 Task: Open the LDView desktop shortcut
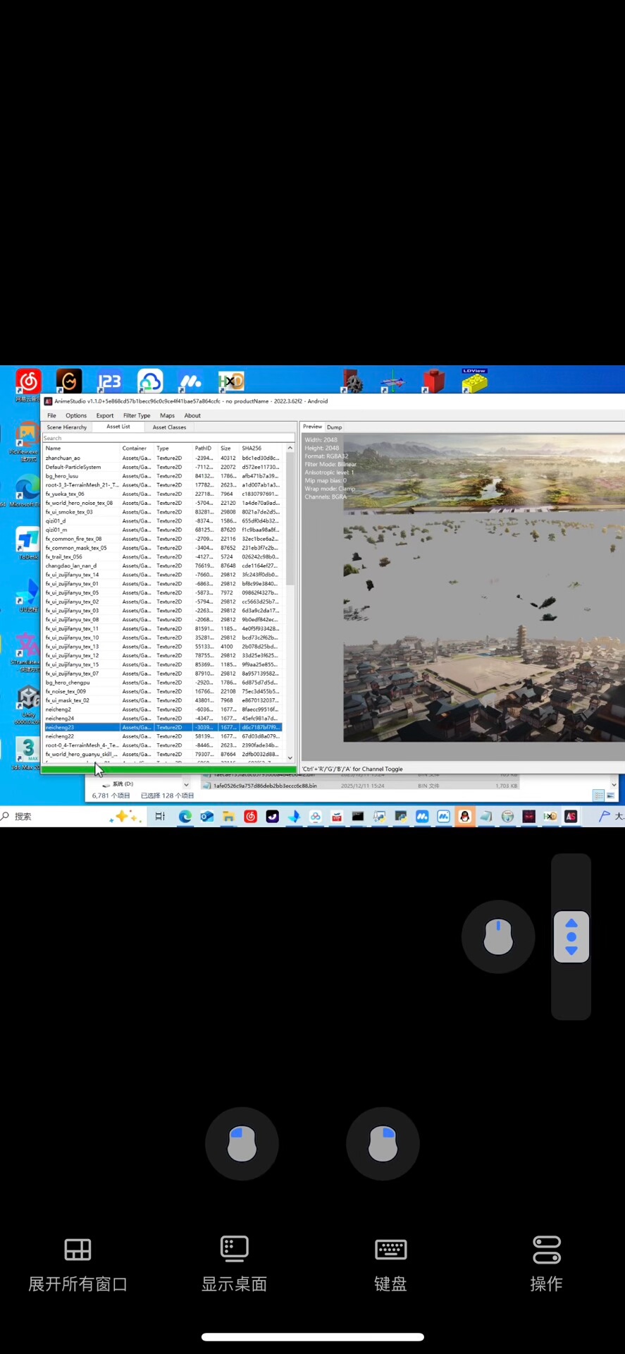click(x=474, y=381)
